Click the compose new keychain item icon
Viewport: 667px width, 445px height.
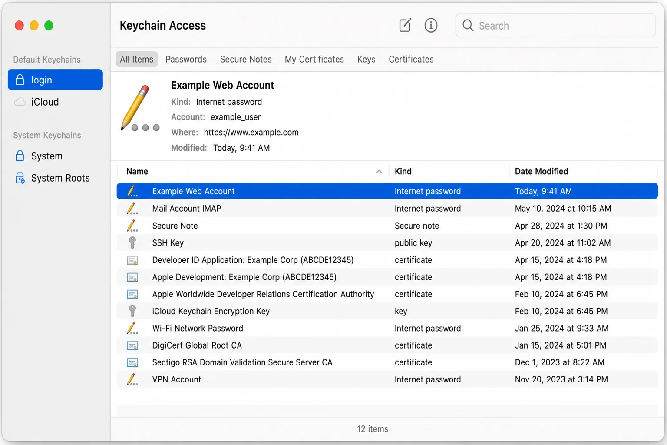point(405,25)
